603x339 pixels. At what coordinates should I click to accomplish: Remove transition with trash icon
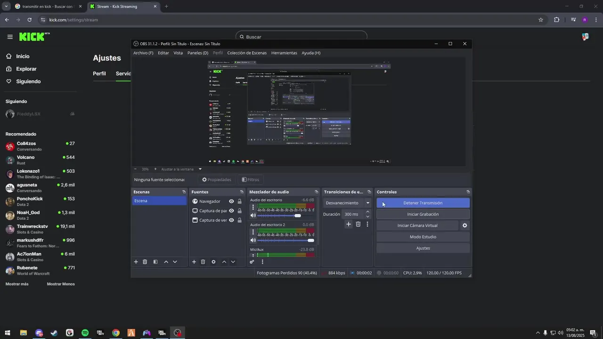[358, 224]
